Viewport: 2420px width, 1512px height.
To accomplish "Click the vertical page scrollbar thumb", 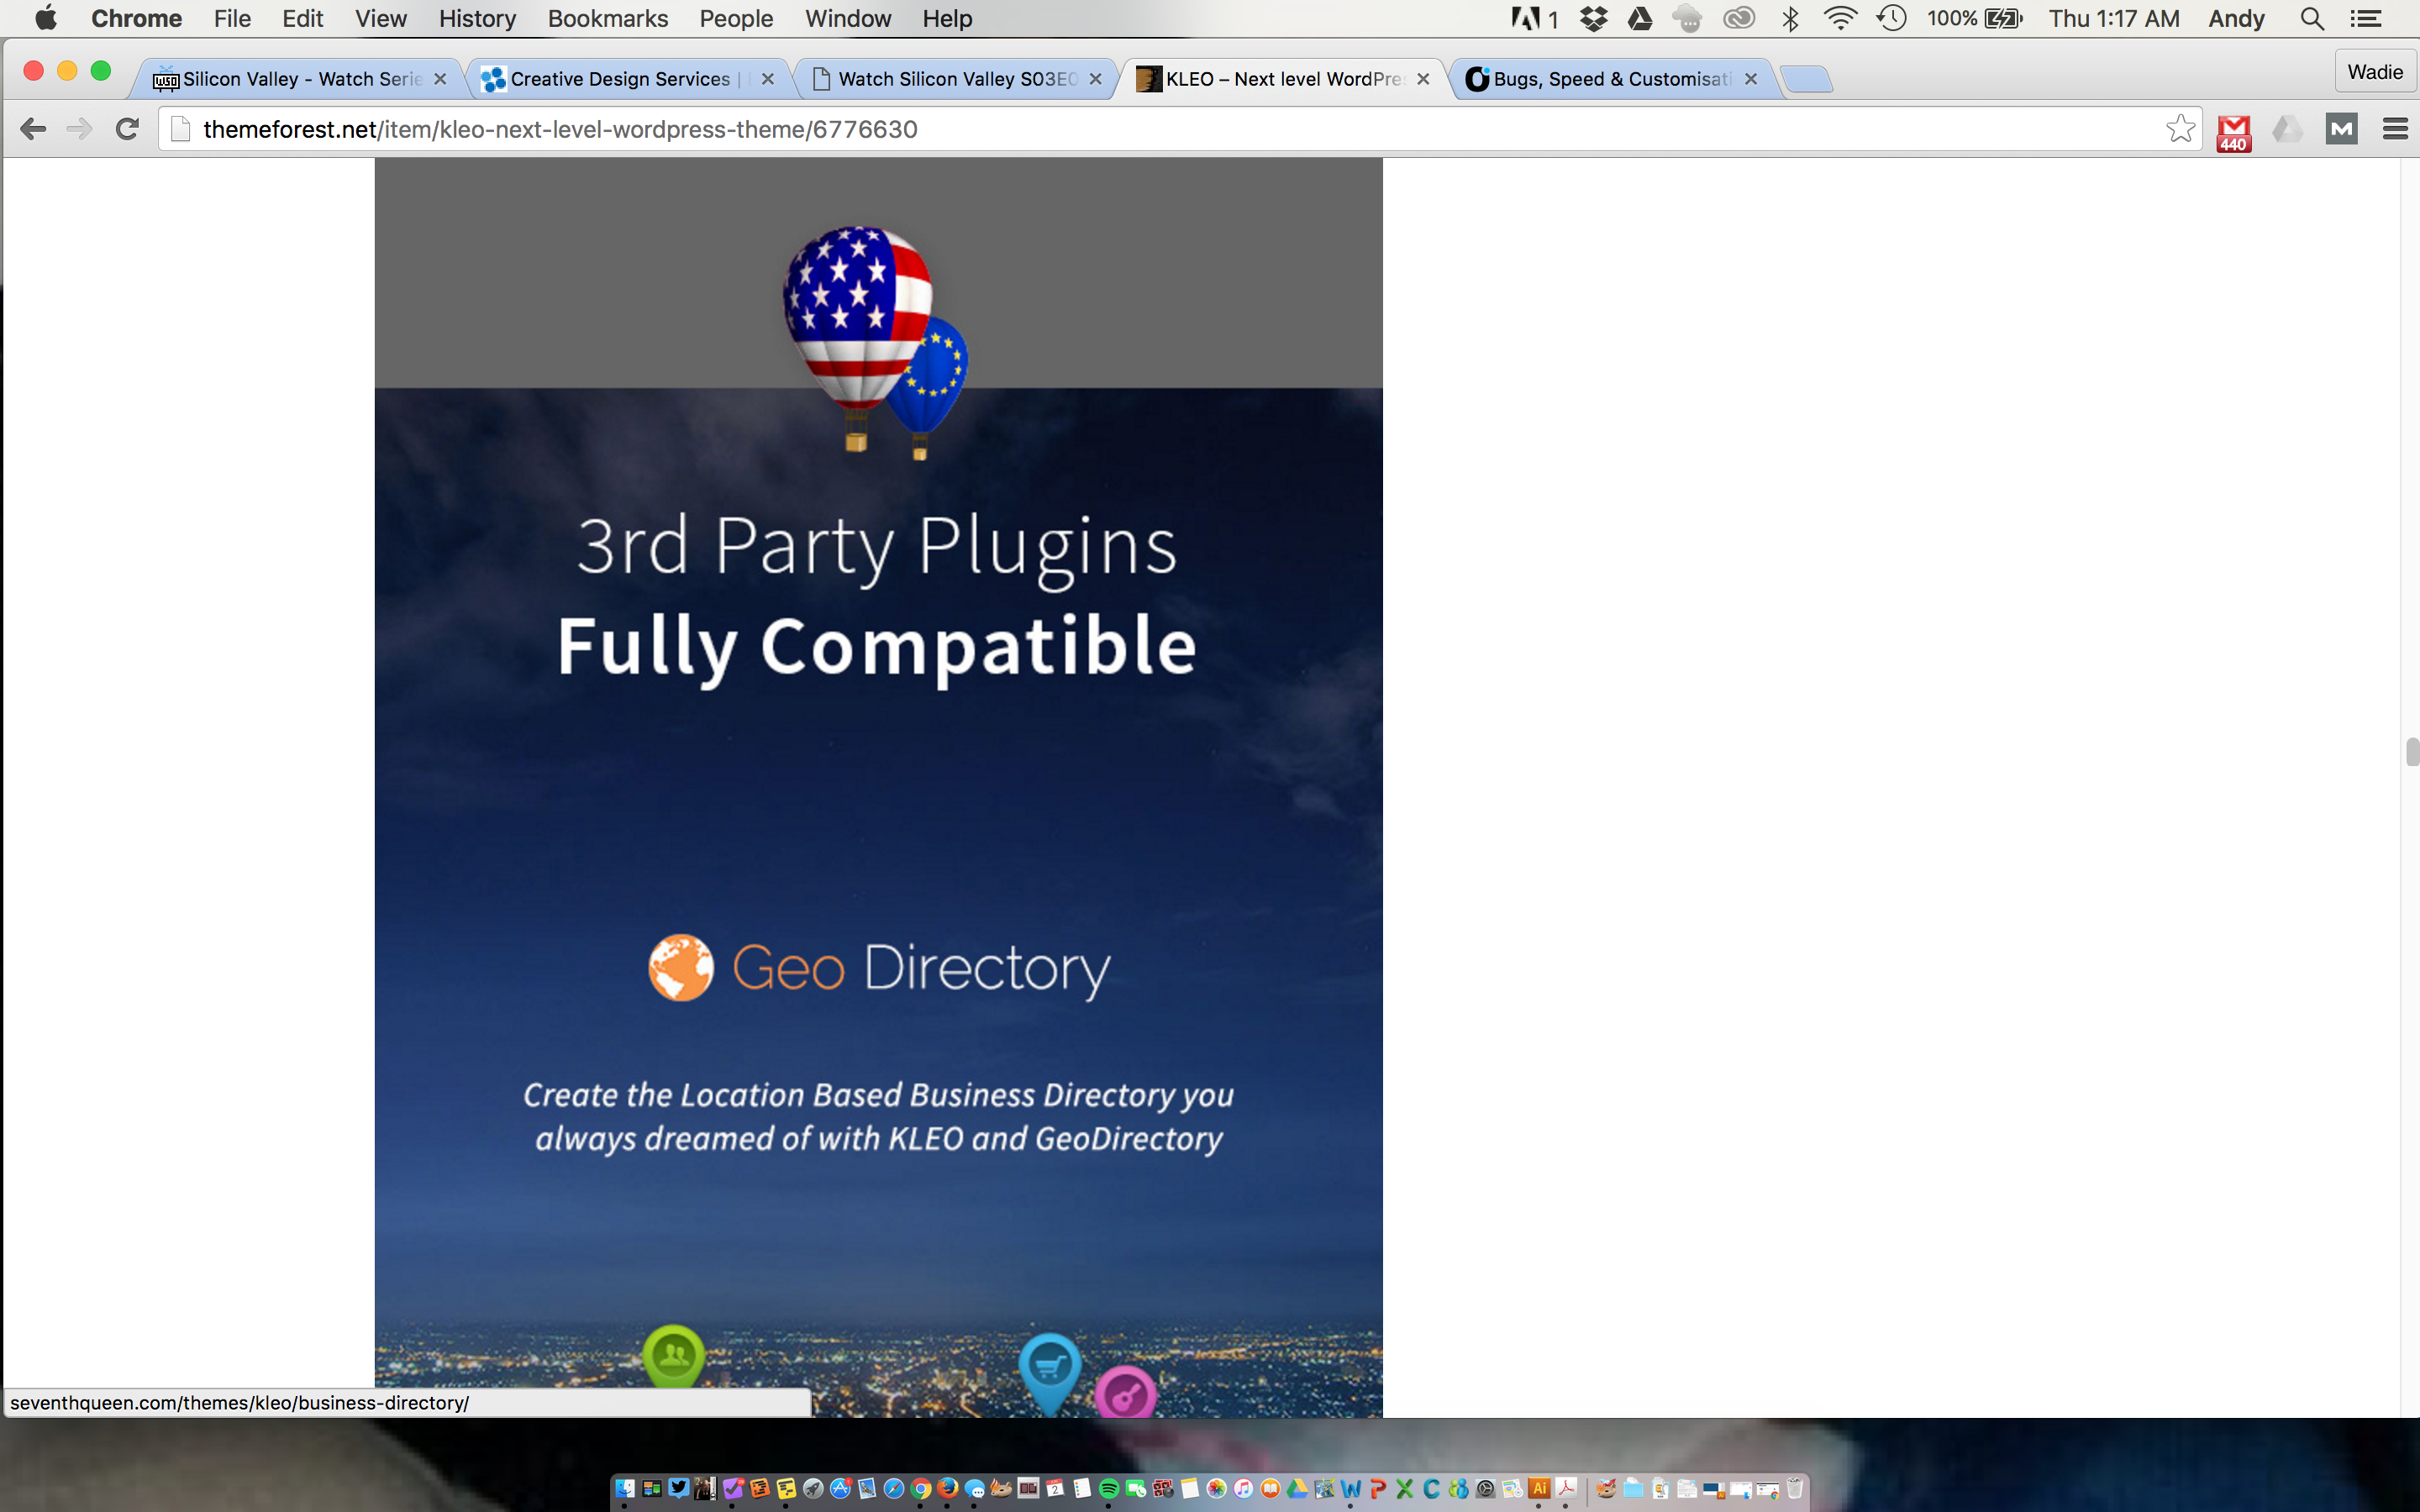I will coord(2412,751).
